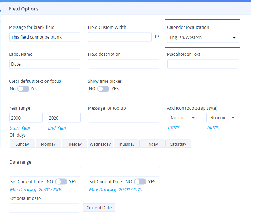This screenshot has height=220, width=253.
Task: Select Sunday as an off day
Action: pos(22,144)
